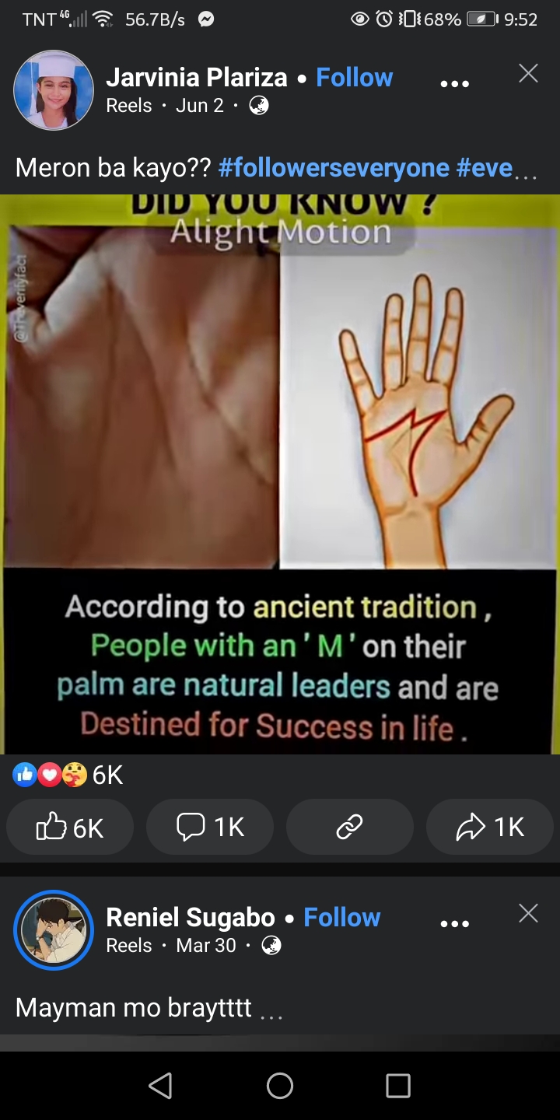560x1120 pixels.
Task: Open options menu for Reniel Sugabo post
Action: (x=454, y=924)
